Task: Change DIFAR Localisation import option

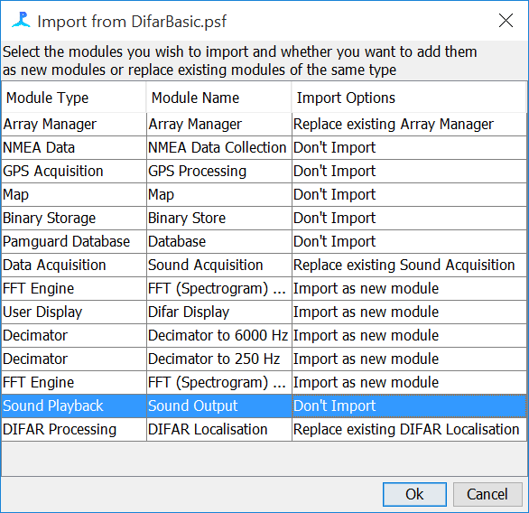Action: pos(409,430)
